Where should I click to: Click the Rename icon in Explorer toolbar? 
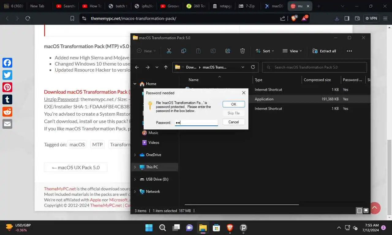(213, 51)
